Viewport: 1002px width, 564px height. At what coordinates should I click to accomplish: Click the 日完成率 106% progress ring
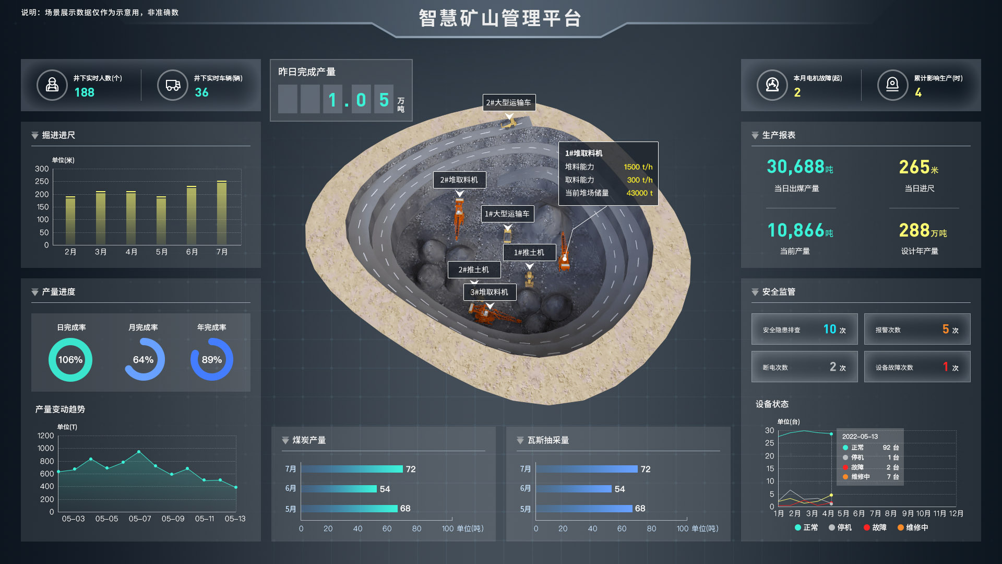click(70, 360)
